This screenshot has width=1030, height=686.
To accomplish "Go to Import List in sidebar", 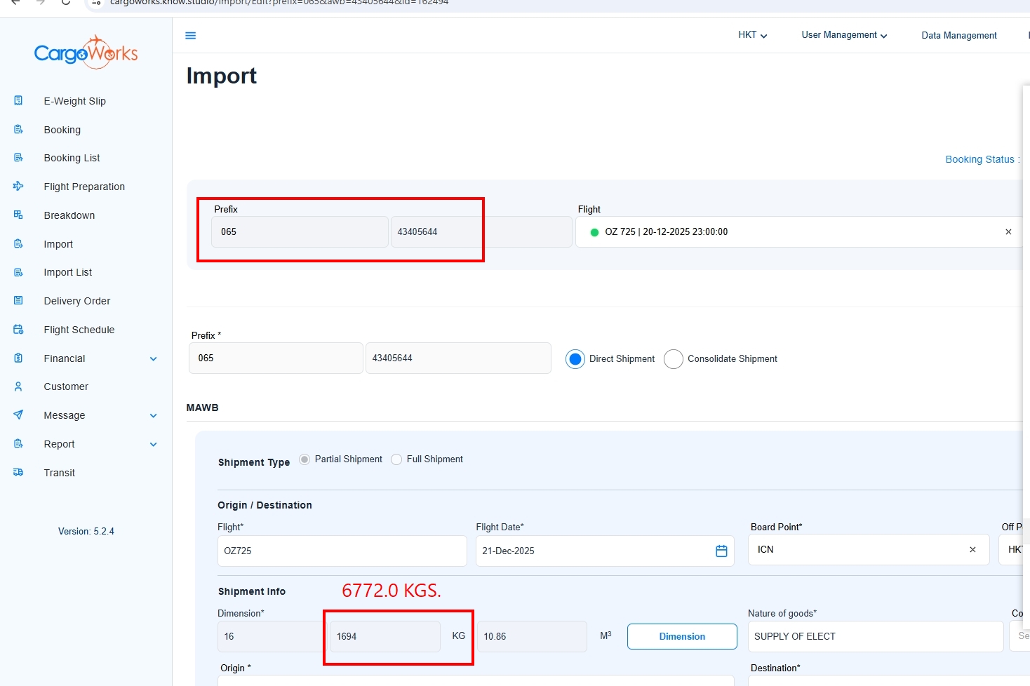I will (x=68, y=272).
